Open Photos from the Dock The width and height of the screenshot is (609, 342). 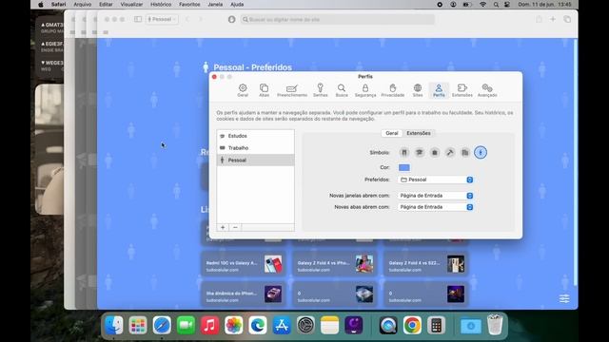pyautogui.click(x=234, y=325)
